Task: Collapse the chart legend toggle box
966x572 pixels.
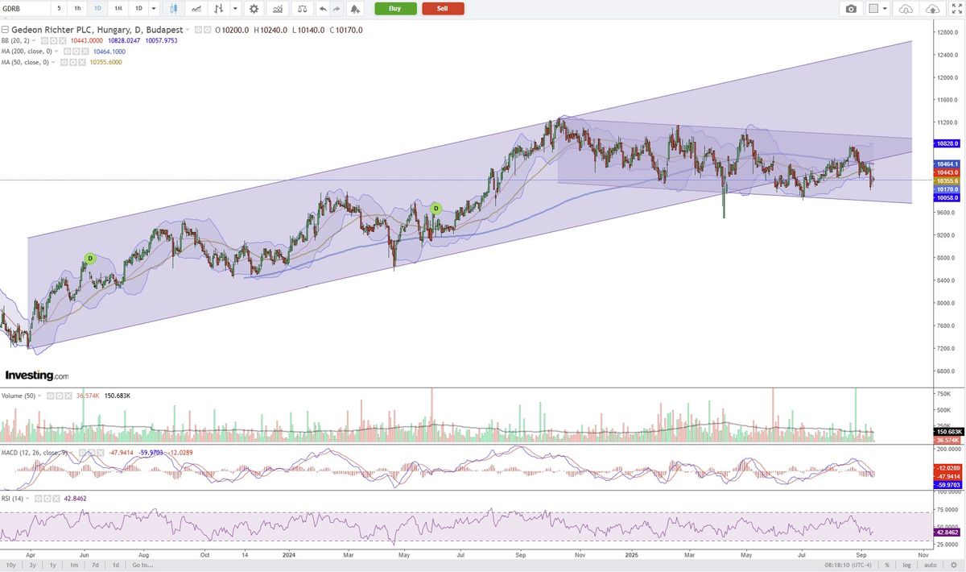Action: click(x=5, y=31)
